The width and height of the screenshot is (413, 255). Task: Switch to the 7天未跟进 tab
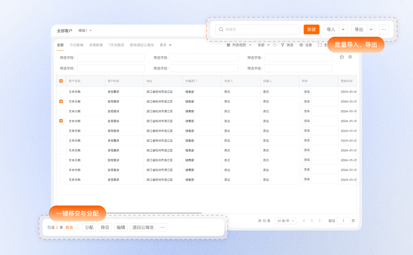(x=116, y=45)
